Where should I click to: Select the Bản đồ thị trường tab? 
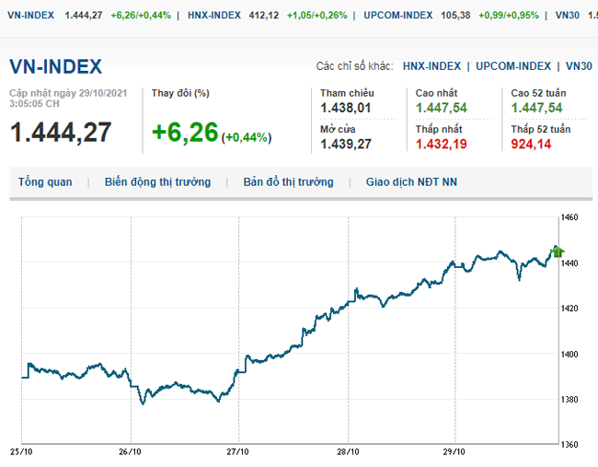[288, 182]
